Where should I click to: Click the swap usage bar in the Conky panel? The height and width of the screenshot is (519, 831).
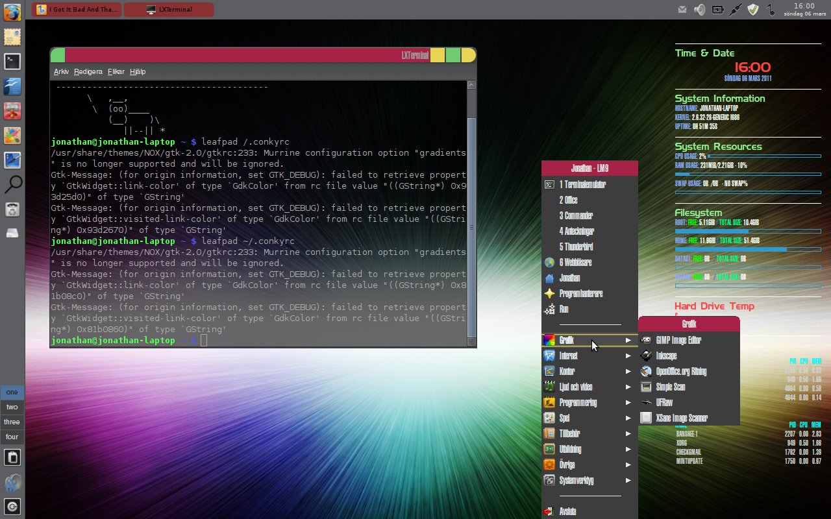pos(747,192)
